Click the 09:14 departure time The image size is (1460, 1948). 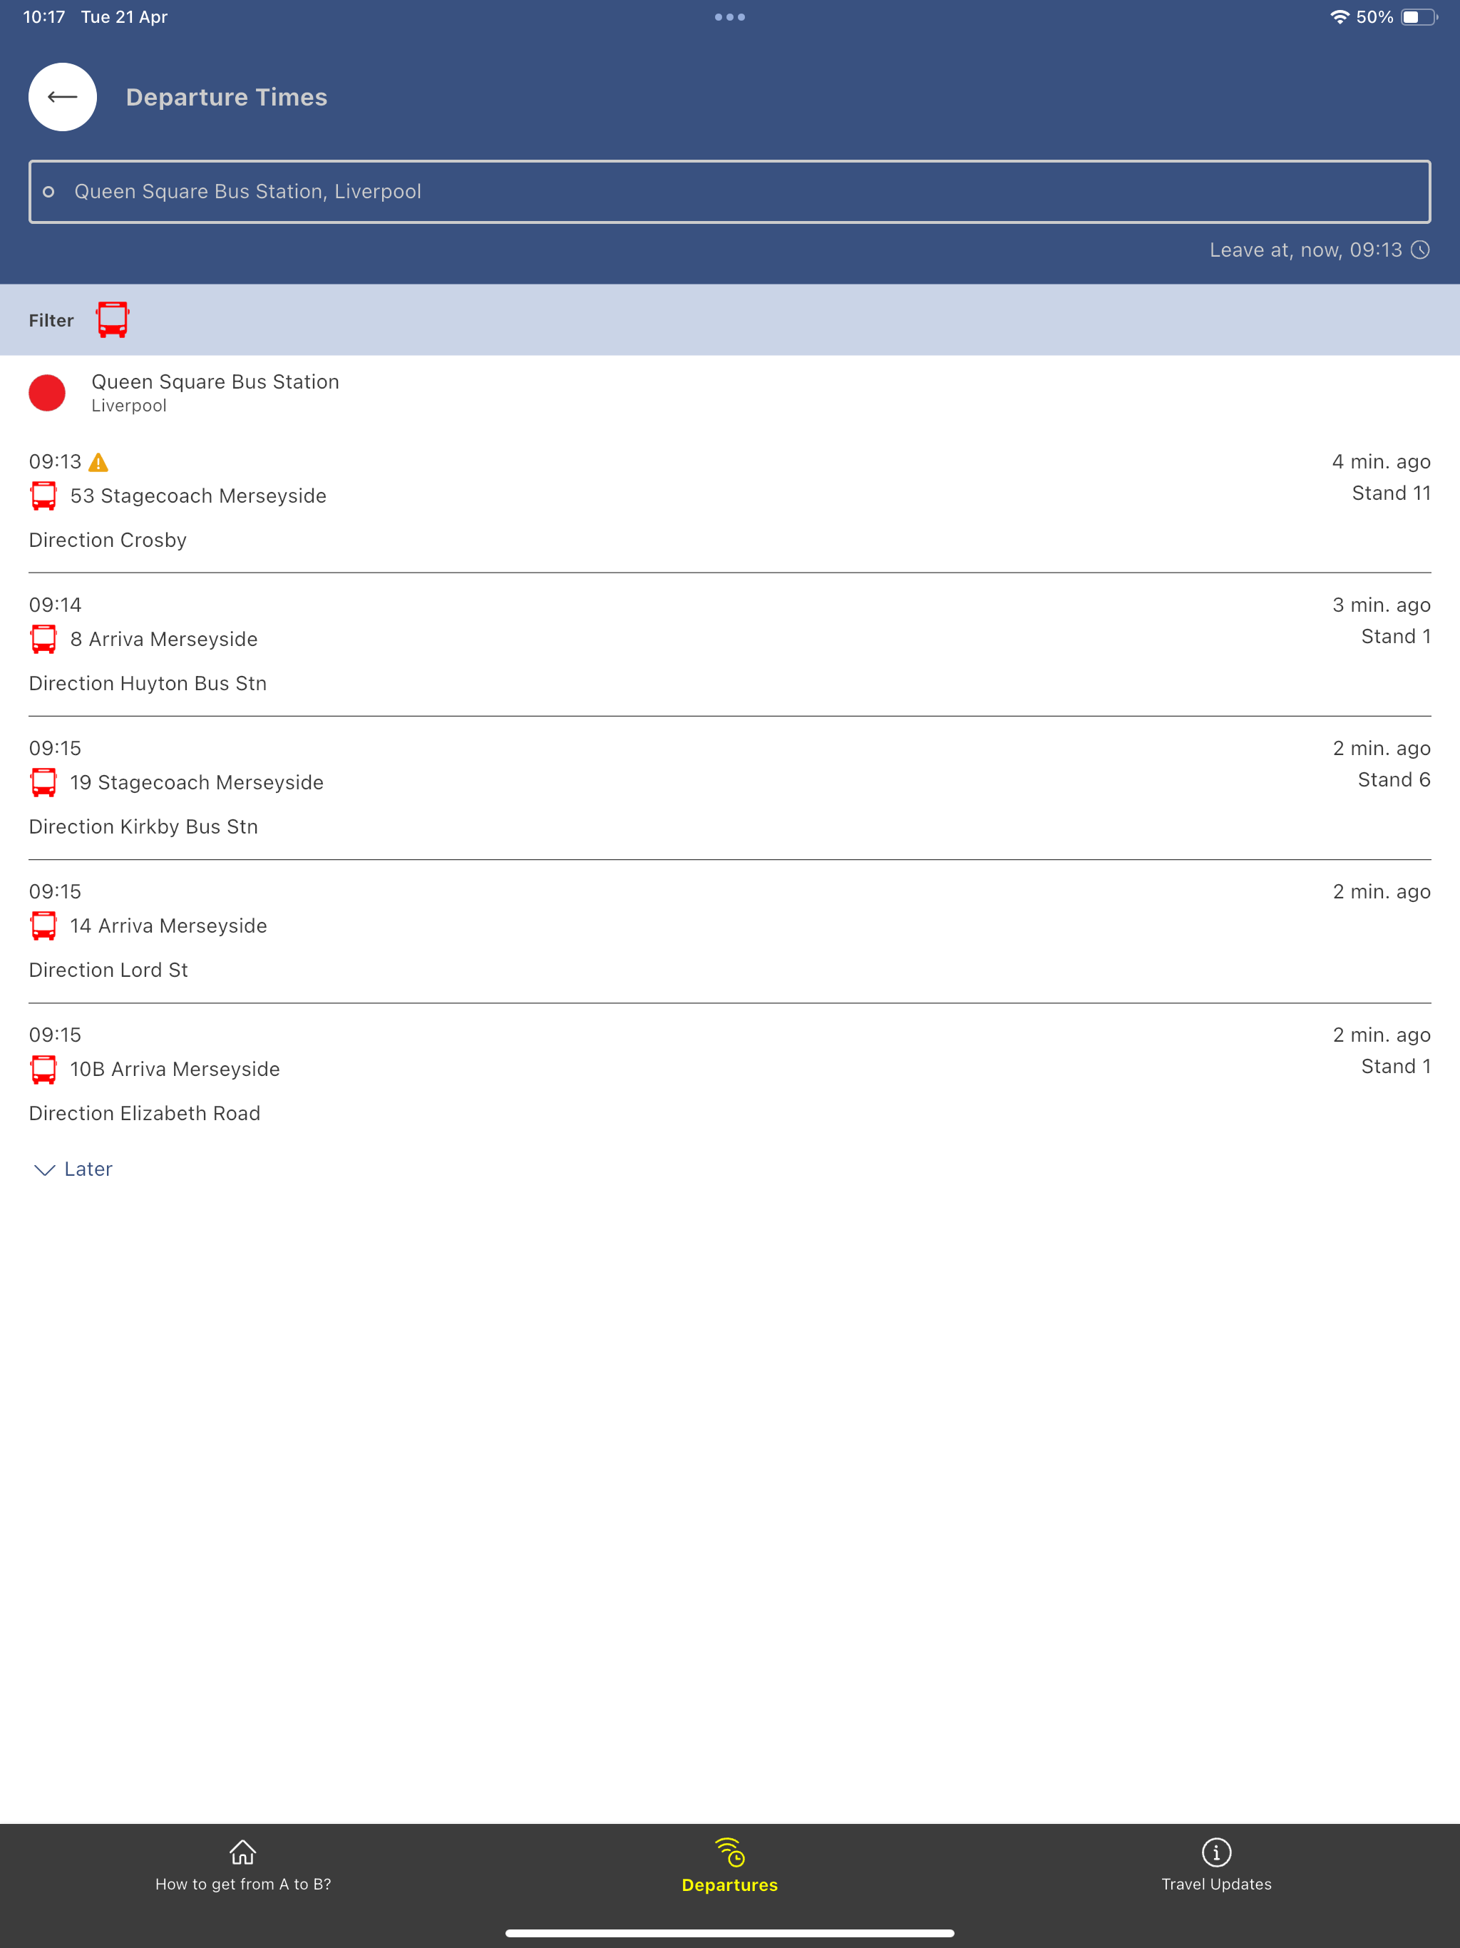[x=55, y=605]
